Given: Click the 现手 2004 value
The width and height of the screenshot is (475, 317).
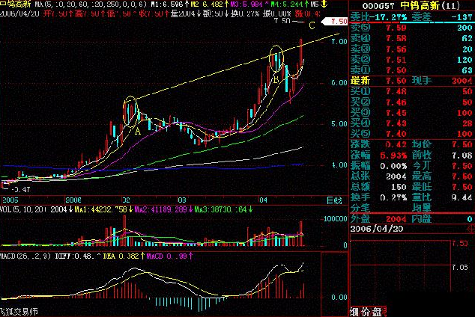Looking at the screenshot, I should pyautogui.click(x=462, y=81).
